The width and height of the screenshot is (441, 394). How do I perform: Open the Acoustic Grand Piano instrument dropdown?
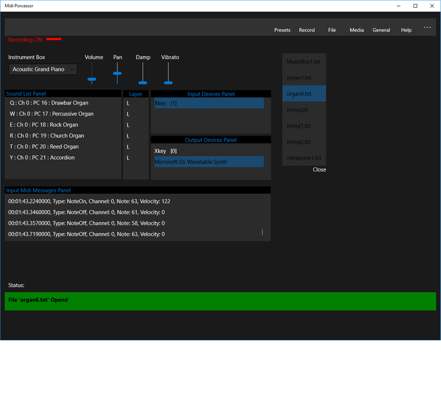click(42, 69)
